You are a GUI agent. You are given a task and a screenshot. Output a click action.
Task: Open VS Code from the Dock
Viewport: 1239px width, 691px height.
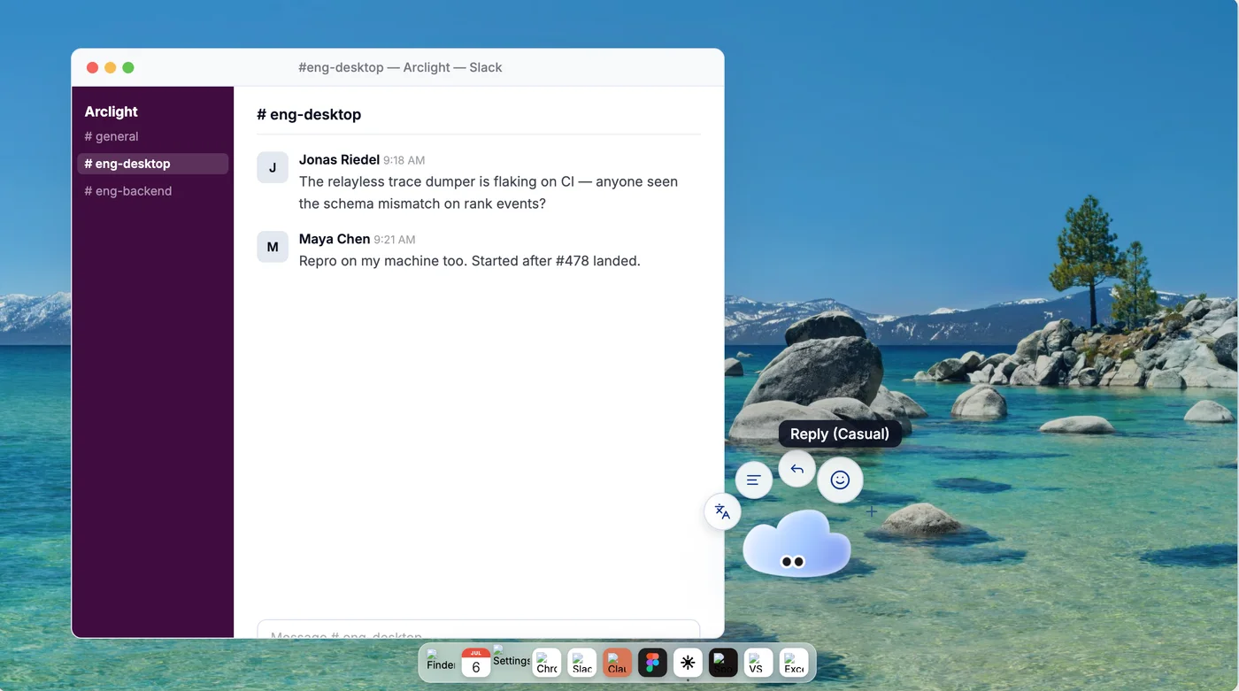(x=758, y=663)
